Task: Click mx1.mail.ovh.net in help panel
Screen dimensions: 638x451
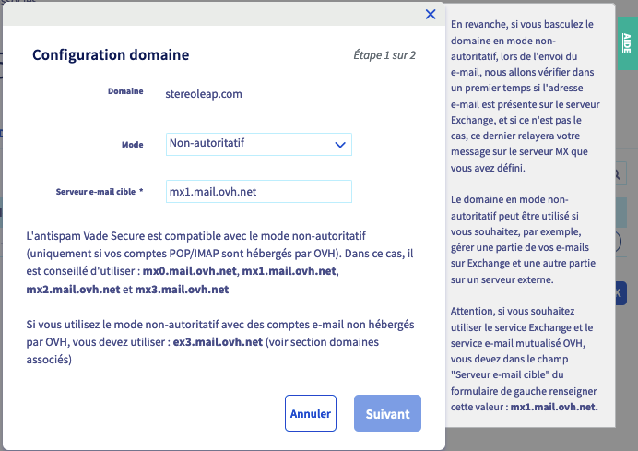Action: (554, 407)
